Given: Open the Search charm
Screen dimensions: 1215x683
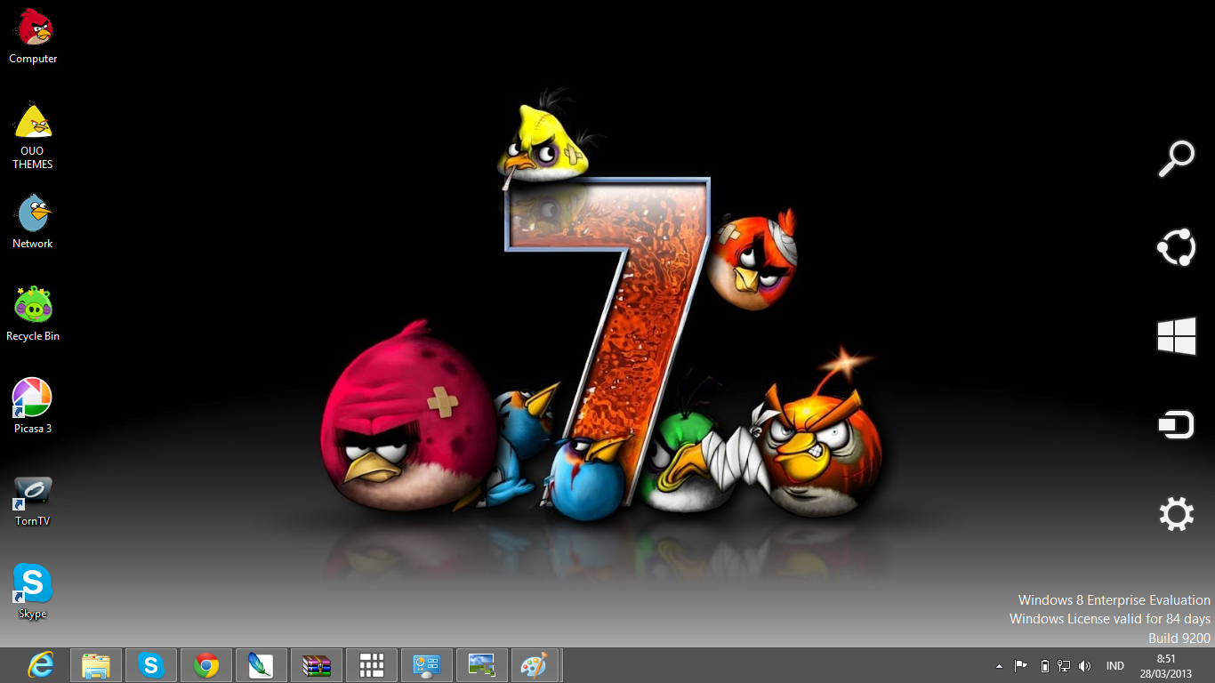Looking at the screenshot, I should (x=1176, y=157).
